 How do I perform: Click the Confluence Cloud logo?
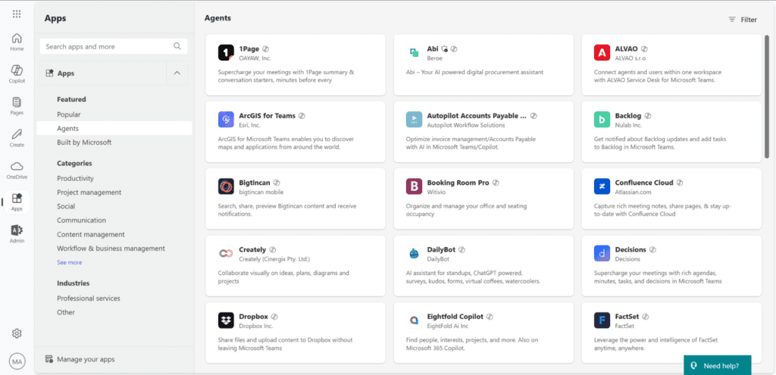tap(602, 186)
